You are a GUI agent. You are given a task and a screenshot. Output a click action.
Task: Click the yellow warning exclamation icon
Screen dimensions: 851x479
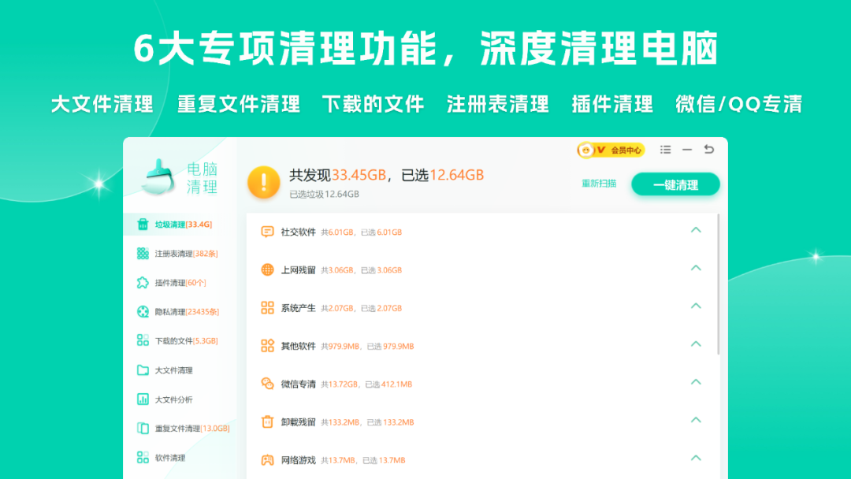pyautogui.click(x=264, y=182)
